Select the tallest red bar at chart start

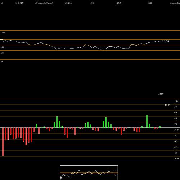coord(3,142)
